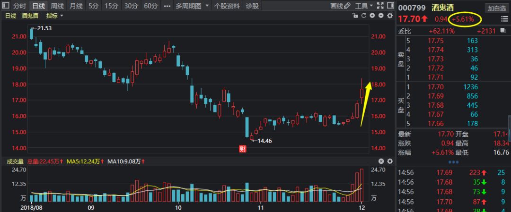This screenshot has height=212, width=511.
Task: Click the 最高 value 18.34
Action: coord(502,143)
